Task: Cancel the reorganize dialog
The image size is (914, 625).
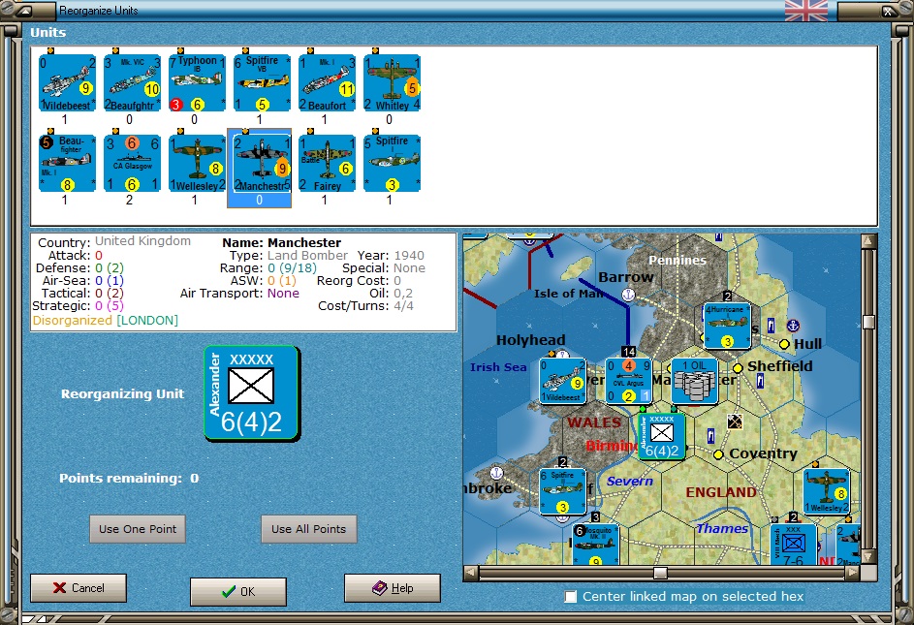Action: click(79, 587)
